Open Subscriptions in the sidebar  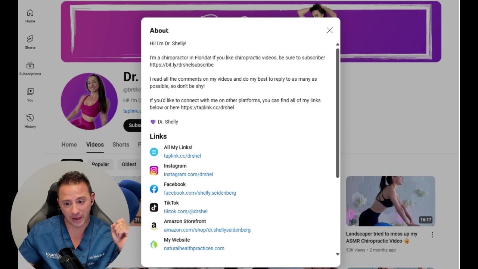coord(30,69)
